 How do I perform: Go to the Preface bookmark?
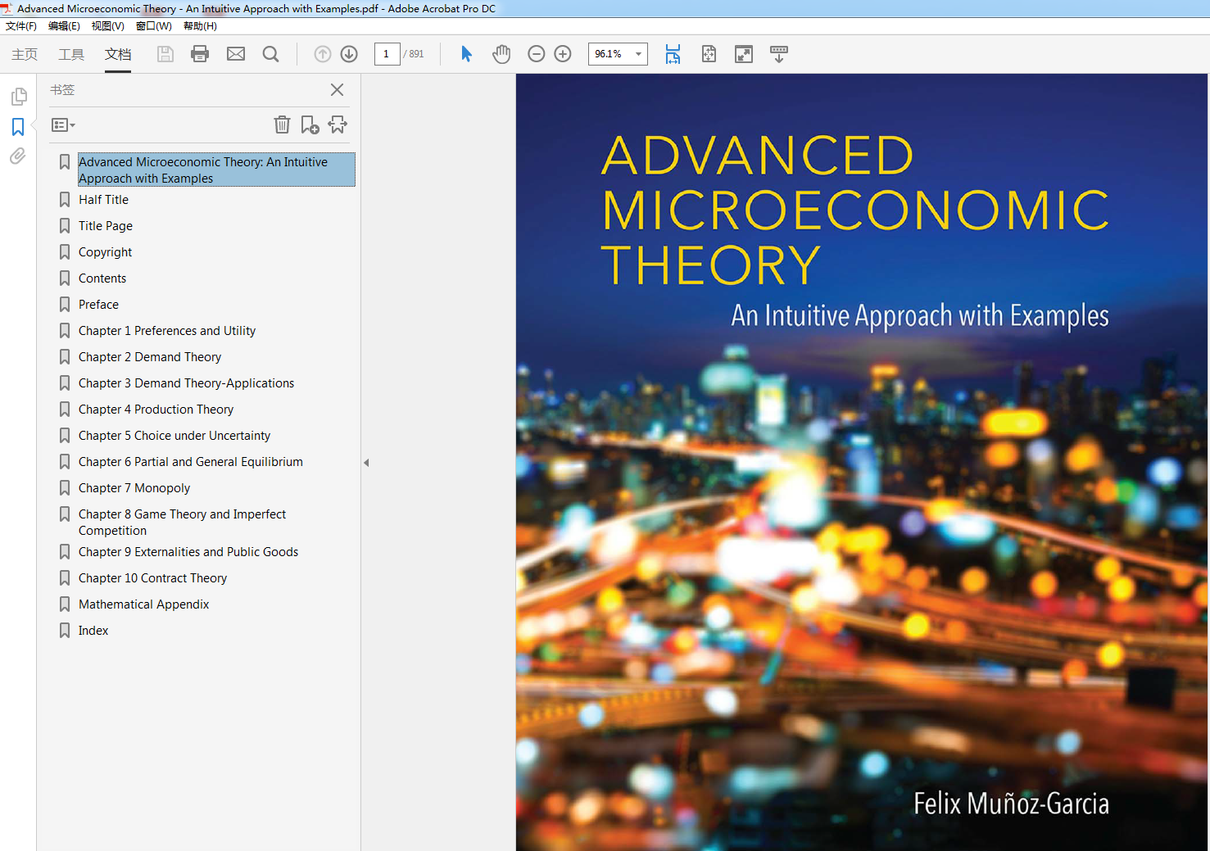(x=98, y=305)
